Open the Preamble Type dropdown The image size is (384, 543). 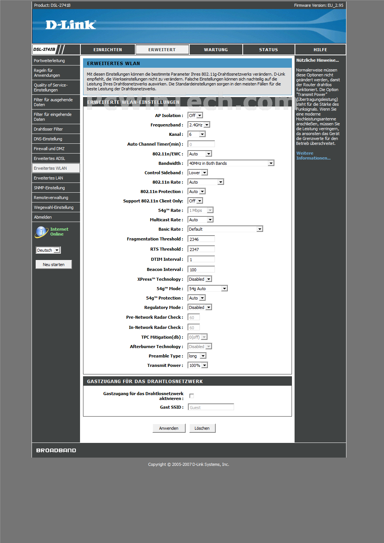pos(197,356)
